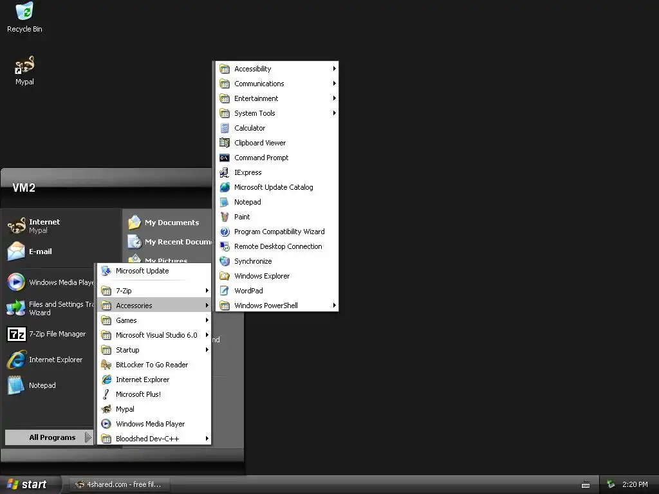Click the 2:20 PM clock
The width and height of the screenshot is (659, 494).
pos(635,484)
